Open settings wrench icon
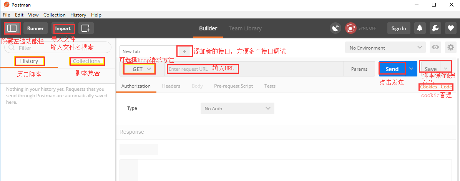The width and height of the screenshot is (460, 181). [435, 28]
